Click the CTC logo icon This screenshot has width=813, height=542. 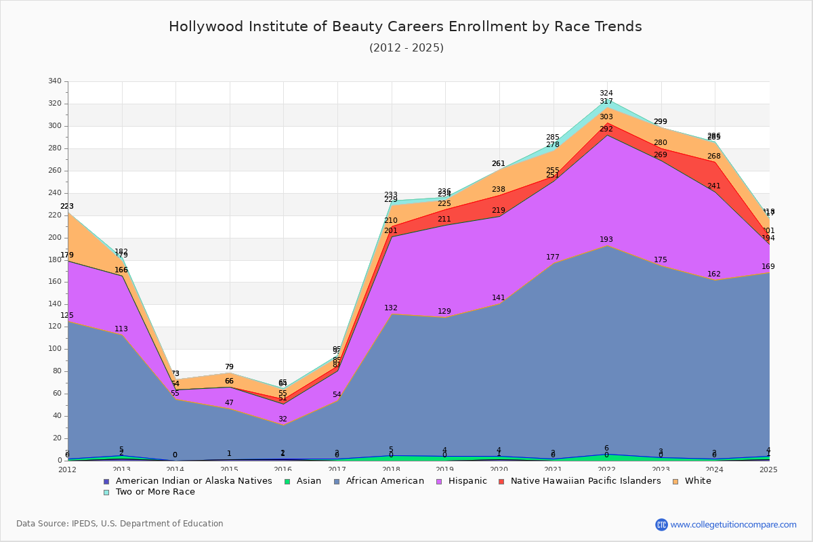661,524
